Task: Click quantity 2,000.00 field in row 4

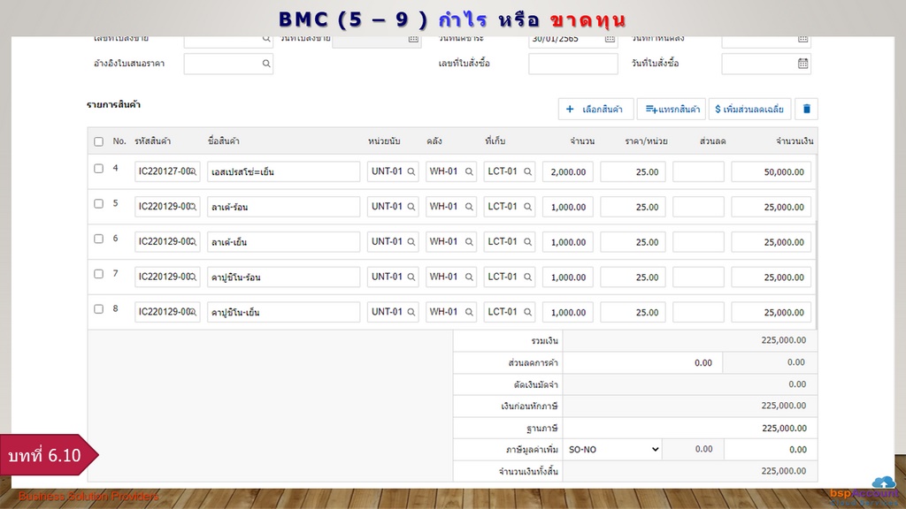Action: [x=567, y=172]
